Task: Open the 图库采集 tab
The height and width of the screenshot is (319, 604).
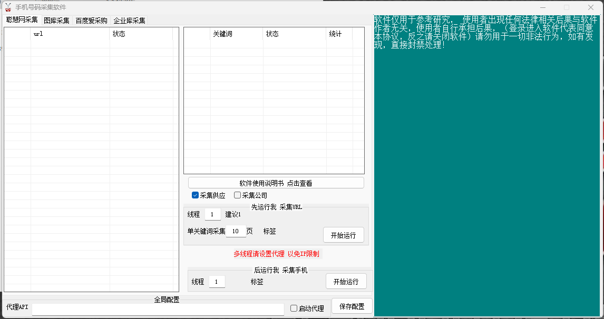Action: click(x=56, y=21)
